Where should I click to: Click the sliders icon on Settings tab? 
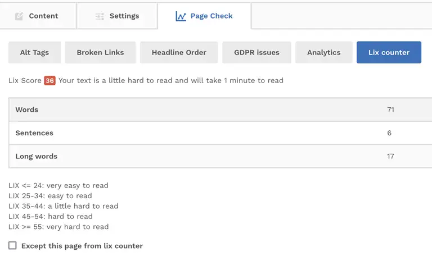coord(100,16)
